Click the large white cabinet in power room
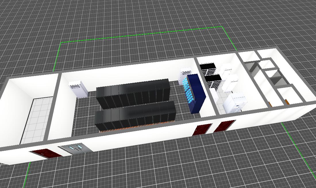The height and width of the screenshot is (188, 316). (x=235, y=102)
